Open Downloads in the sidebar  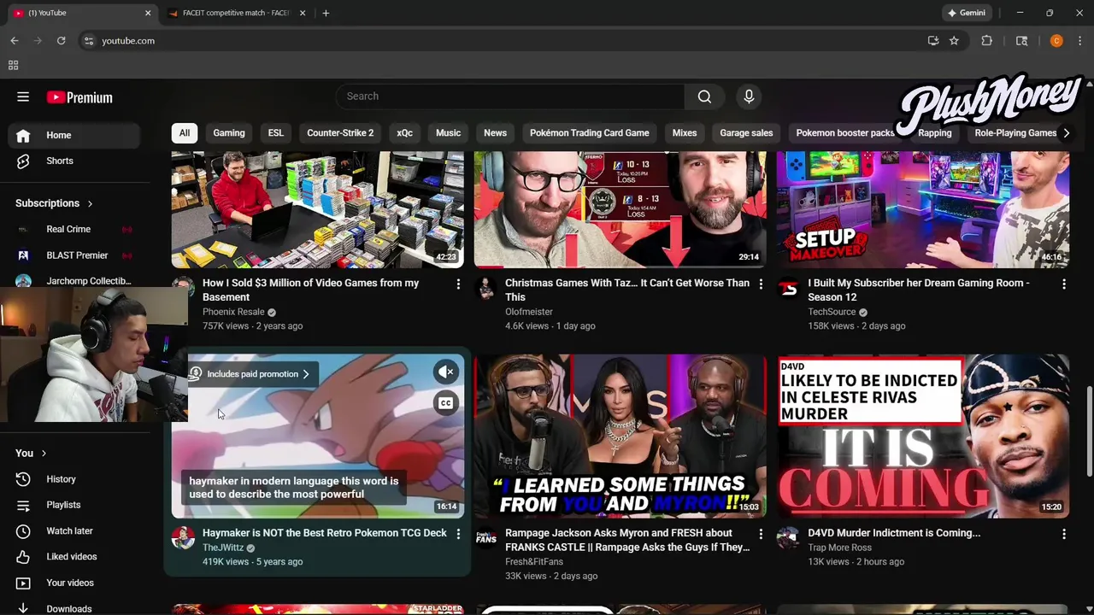pos(74,608)
